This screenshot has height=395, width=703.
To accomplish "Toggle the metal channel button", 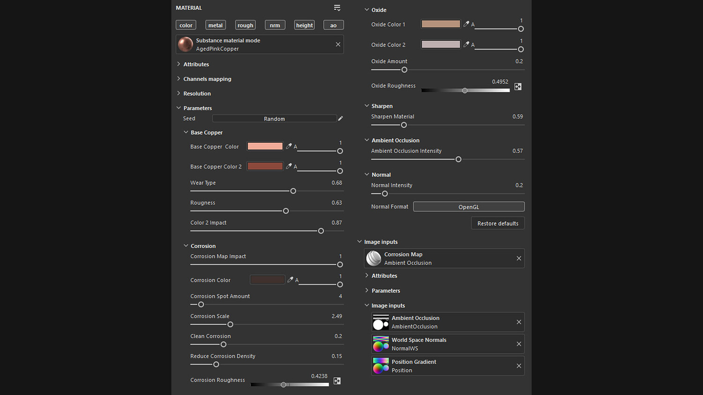I will click(216, 25).
